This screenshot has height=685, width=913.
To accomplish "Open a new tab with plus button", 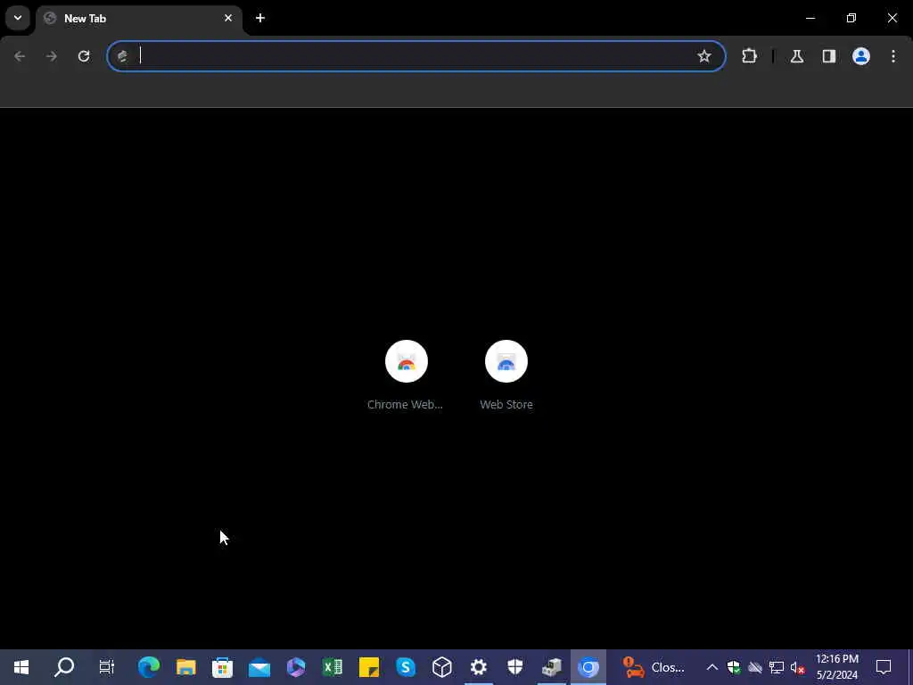I will click(x=260, y=18).
